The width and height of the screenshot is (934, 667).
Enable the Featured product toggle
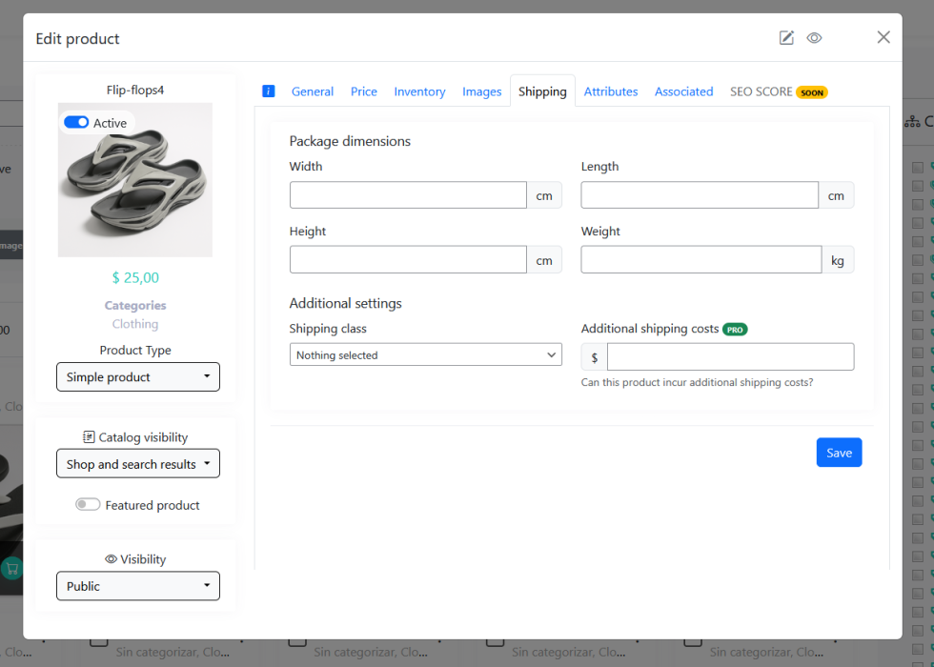click(x=88, y=505)
